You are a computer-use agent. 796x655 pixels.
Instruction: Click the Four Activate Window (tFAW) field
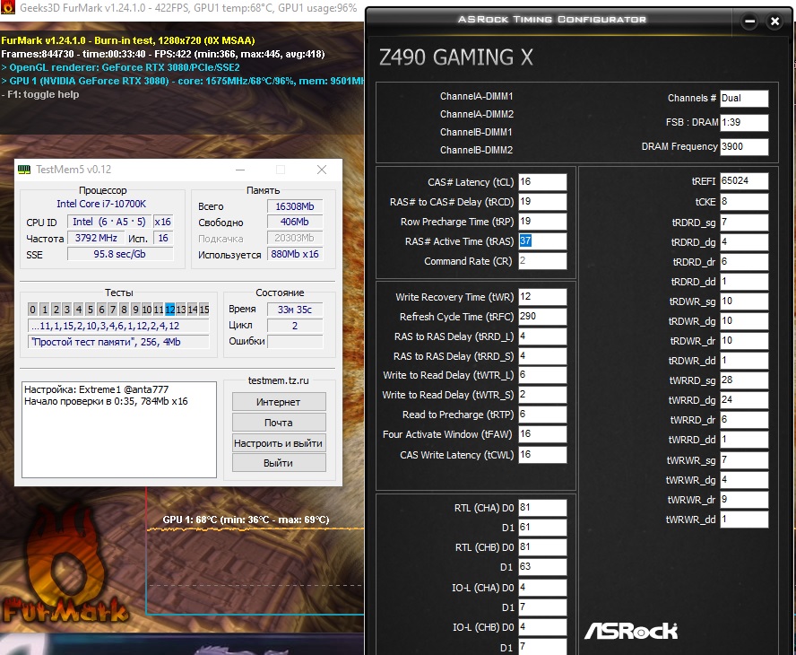(x=542, y=434)
